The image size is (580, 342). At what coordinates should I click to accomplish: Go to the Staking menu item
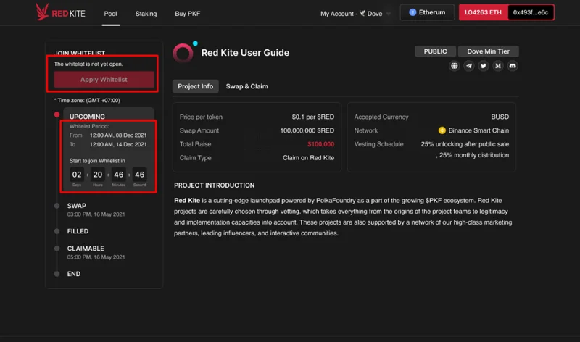146,14
